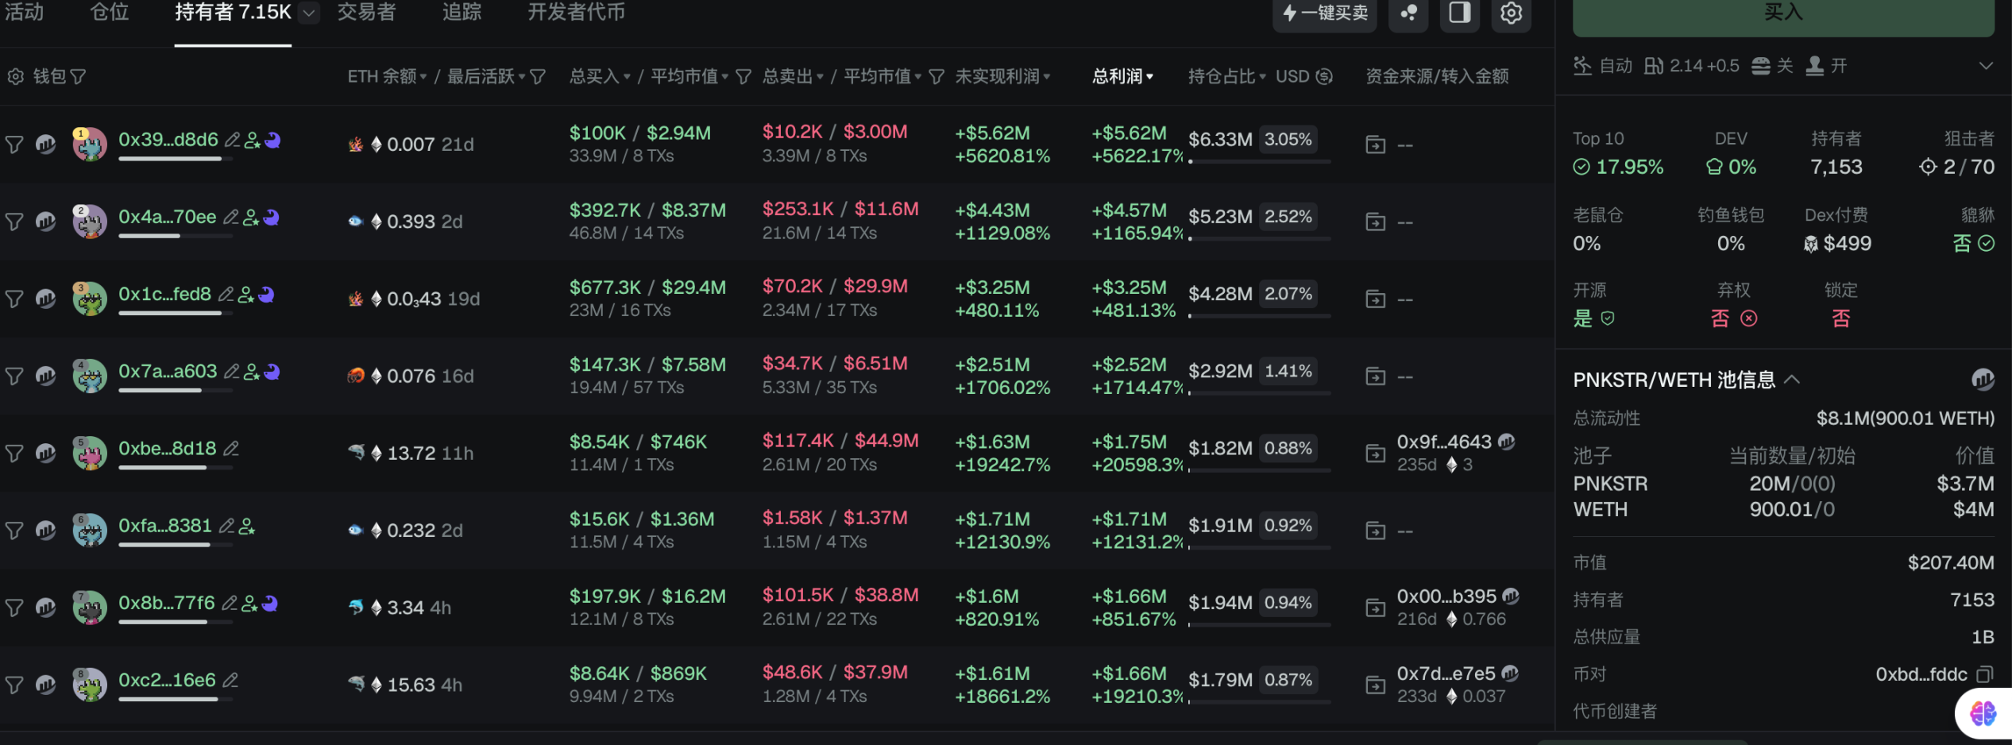This screenshot has height=745, width=2012.
Task: Filter by wallet 0x39...d8d6 funnel icon
Action: click(x=14, y=145)
